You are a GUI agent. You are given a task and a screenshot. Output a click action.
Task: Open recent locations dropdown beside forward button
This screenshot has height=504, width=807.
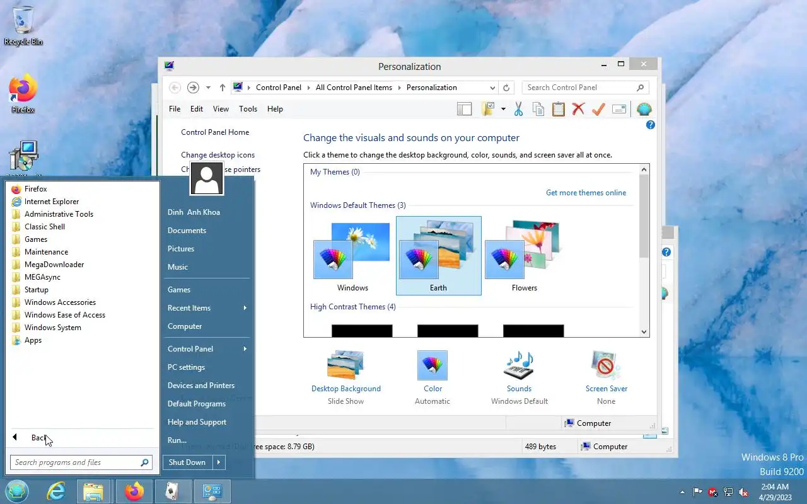pyautogui.click(x=208, y=88)
